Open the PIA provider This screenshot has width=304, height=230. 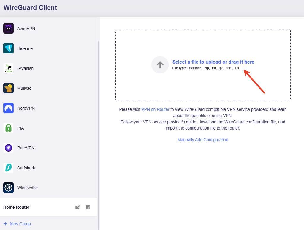click(x=20, y=128)
